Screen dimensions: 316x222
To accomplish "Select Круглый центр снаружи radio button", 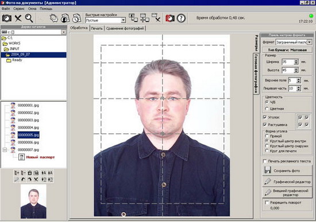I will (267, 146).
